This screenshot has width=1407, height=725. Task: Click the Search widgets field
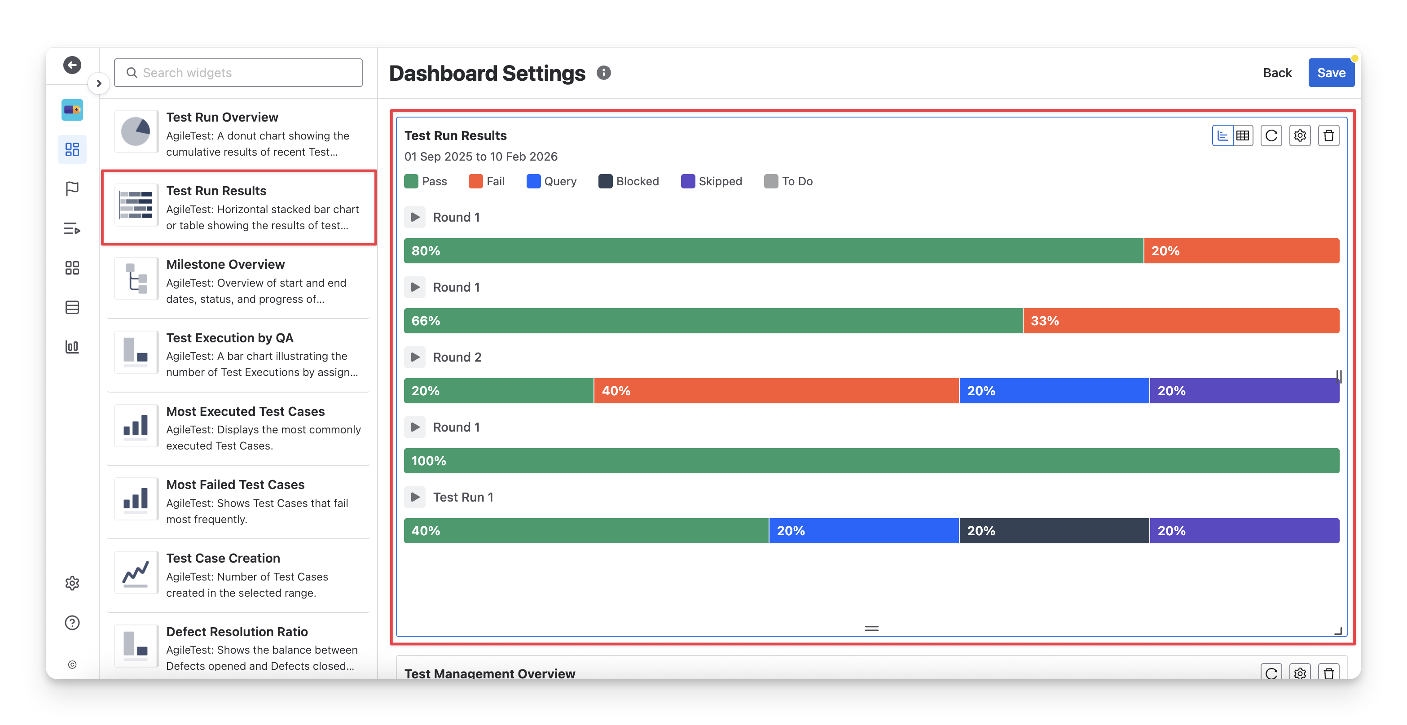(x=239, y=73)
